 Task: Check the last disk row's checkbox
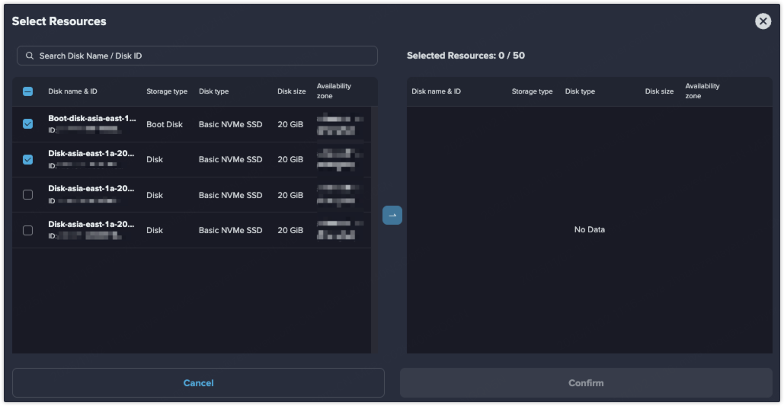coord(27,230)
